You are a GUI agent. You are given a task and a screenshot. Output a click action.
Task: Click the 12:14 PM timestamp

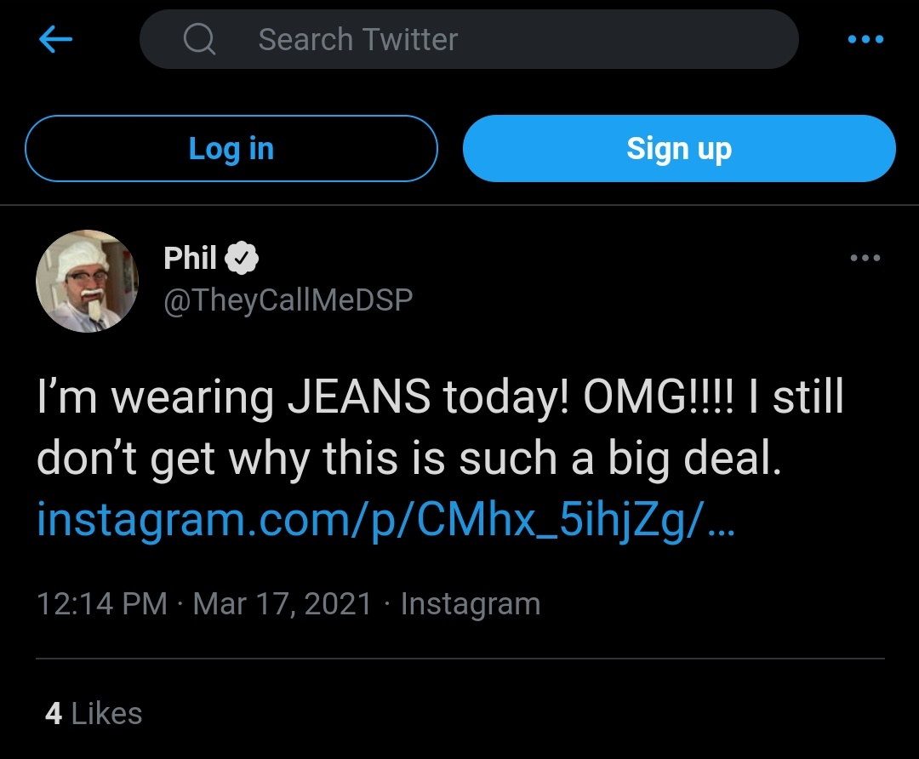[102, 603]
